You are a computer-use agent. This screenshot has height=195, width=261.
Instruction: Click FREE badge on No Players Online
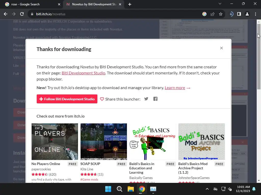[x=73, y=164]
